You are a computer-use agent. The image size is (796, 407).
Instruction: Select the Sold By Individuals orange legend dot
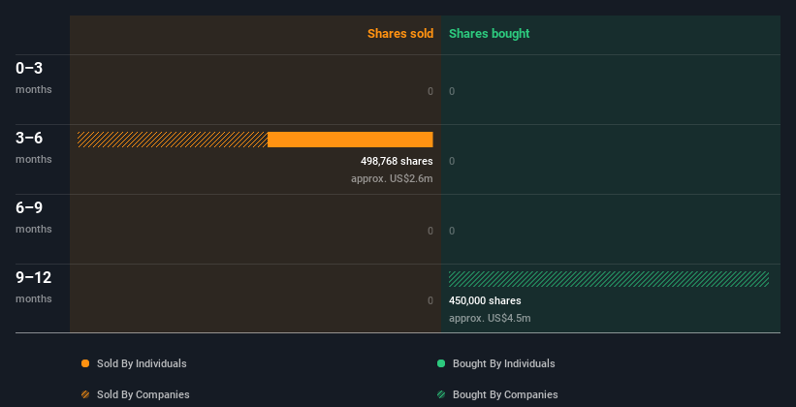pyautogui.click(x=85, y=363)
